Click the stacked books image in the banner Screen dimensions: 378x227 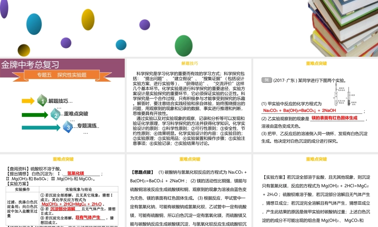(343, 28)
